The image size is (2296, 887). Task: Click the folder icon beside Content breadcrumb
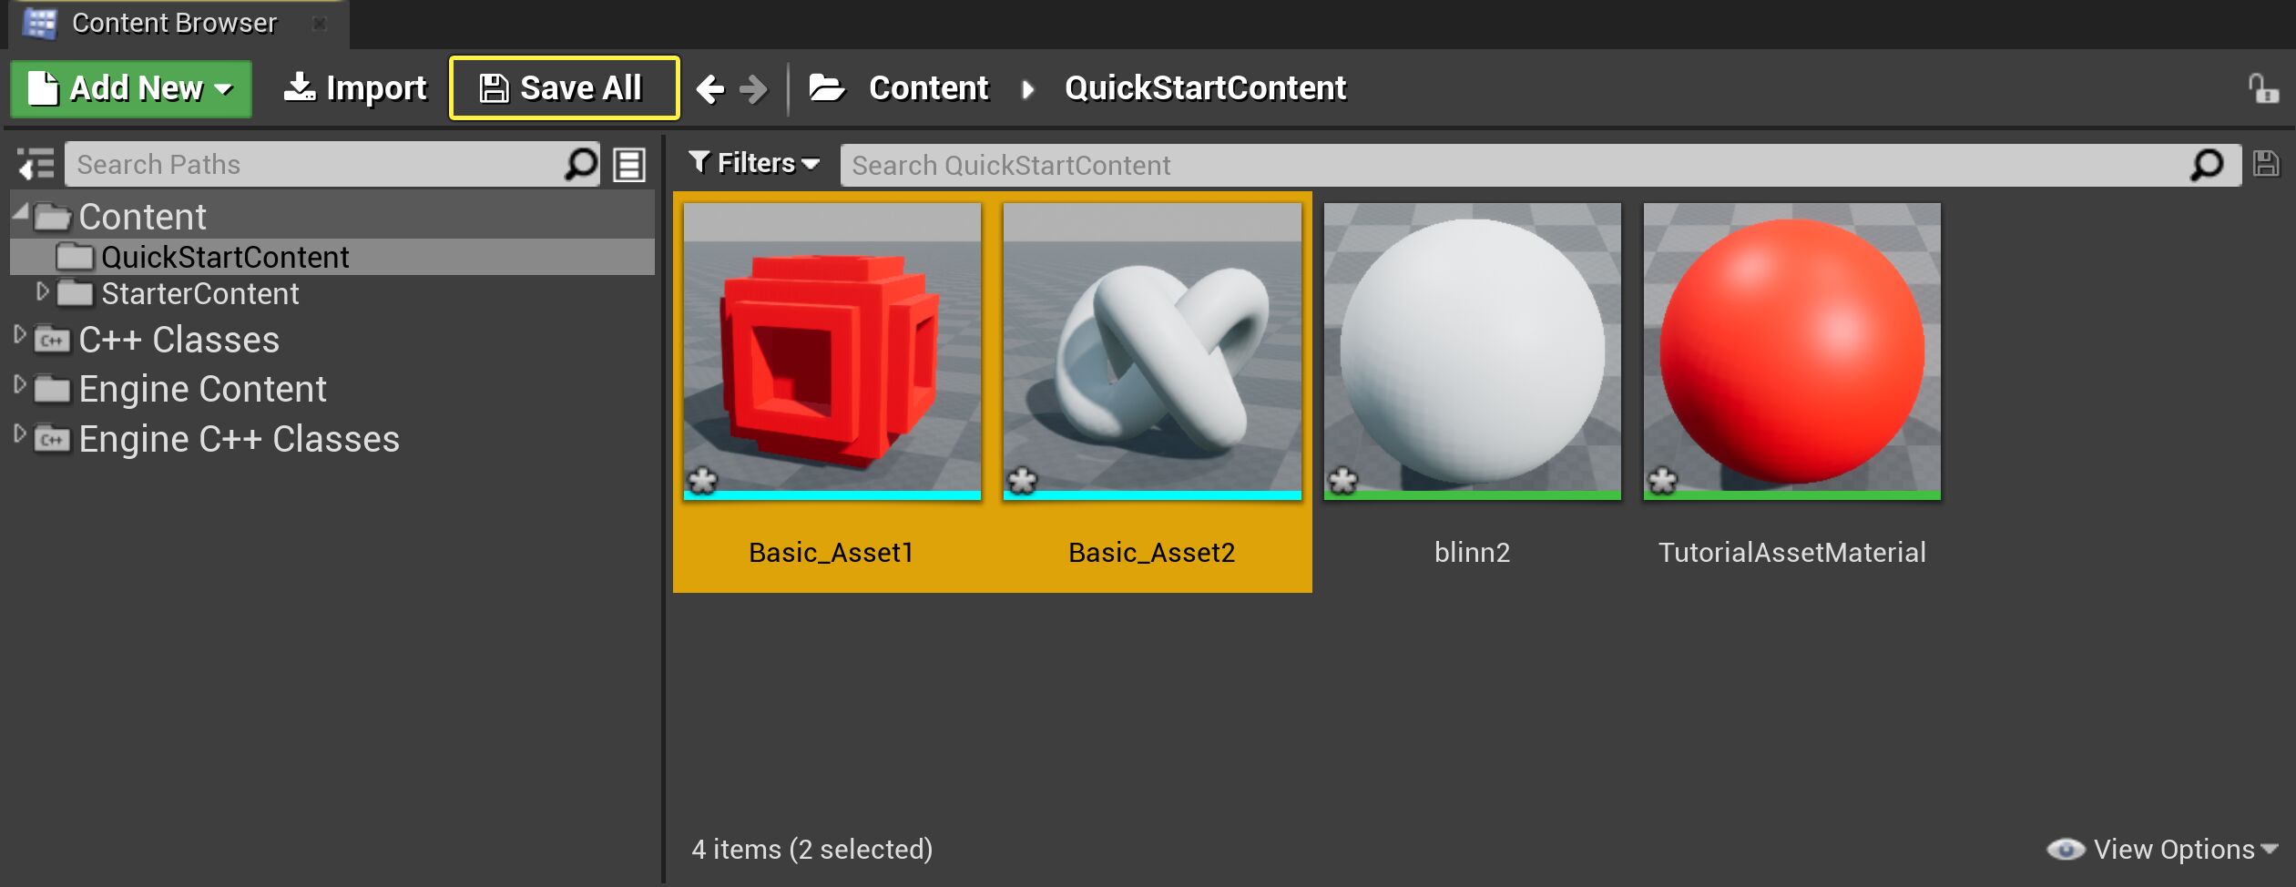[827, 87]
